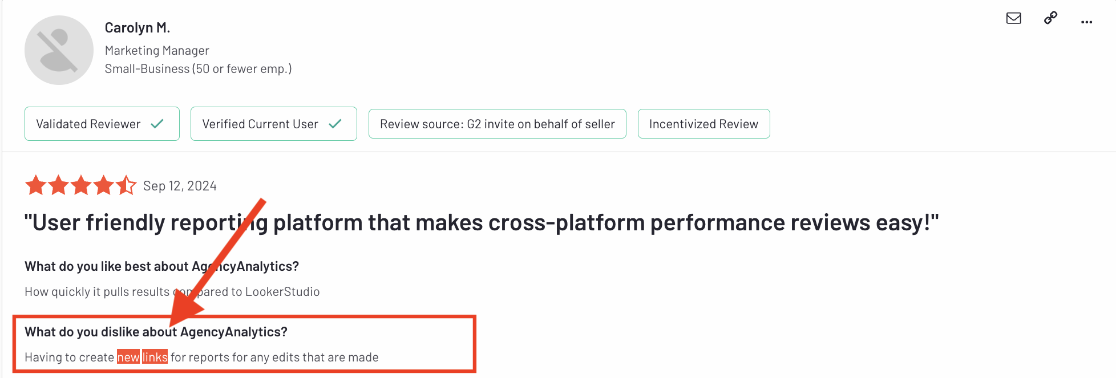Screen dimensions: 1116x378
Task: Click the green checkmark beside Verified Current User
Action: [336, 123]
